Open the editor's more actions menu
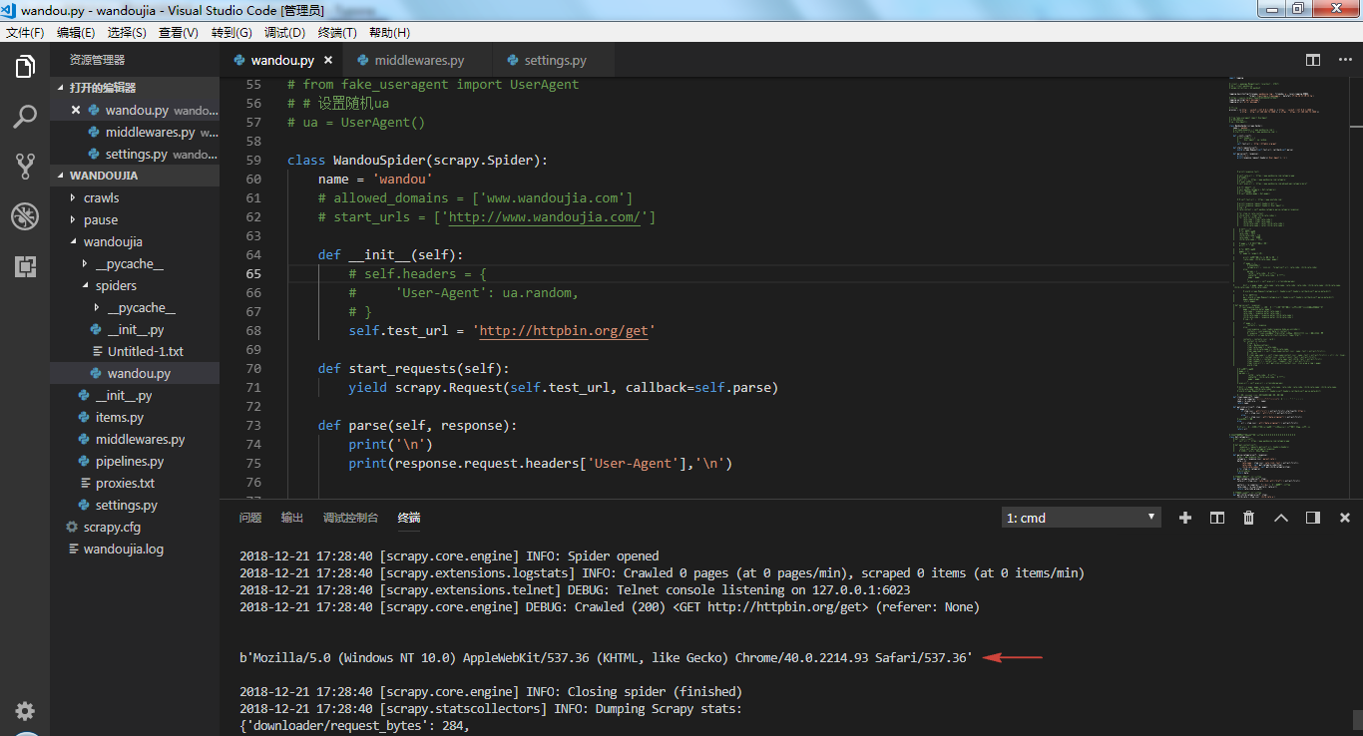Image resolution: width=1363 pixels, height=736 pixels. 1343,60
